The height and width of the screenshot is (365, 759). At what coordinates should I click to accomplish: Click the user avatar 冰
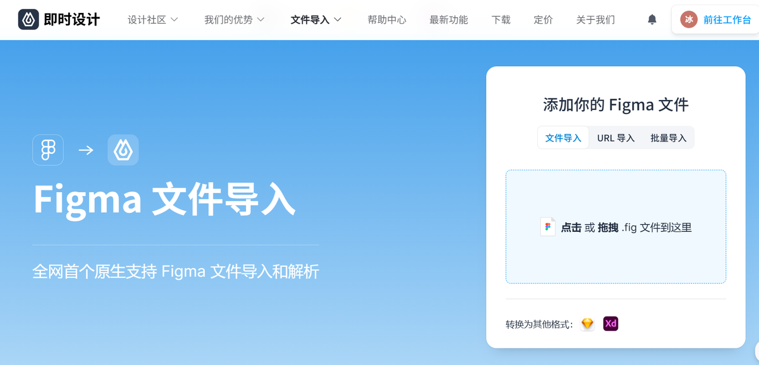coord(688,20)
